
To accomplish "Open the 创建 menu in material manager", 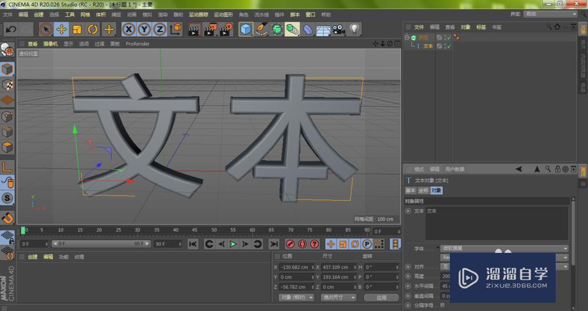I will pyautogui.click(x=32, y=257).
